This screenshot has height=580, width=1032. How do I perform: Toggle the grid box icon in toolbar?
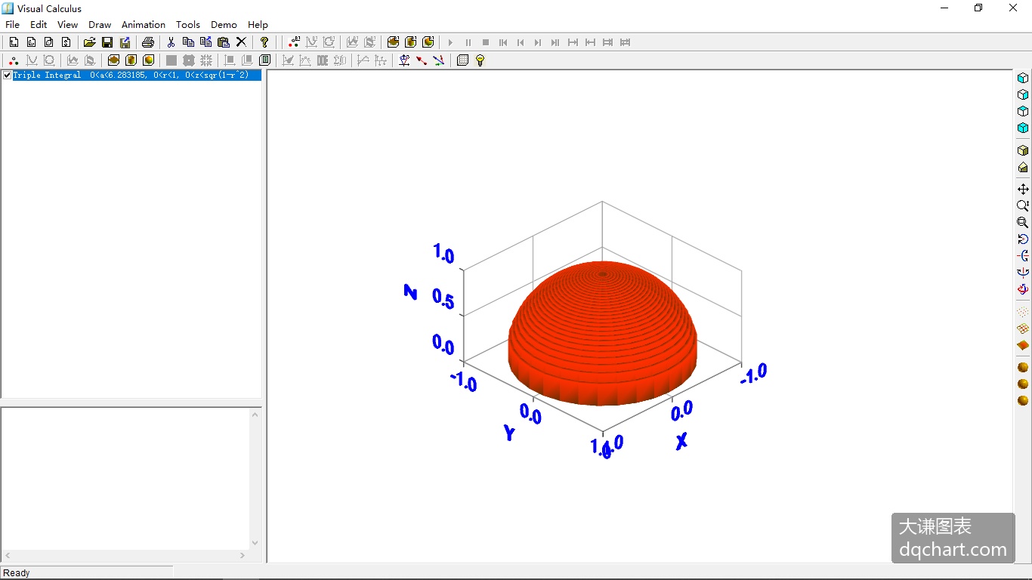[x=462, y=60]
